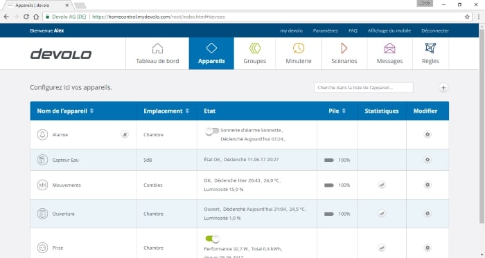The image size is (485, 258).
Task: Select the Alarme device name
Action: (60, 135)
